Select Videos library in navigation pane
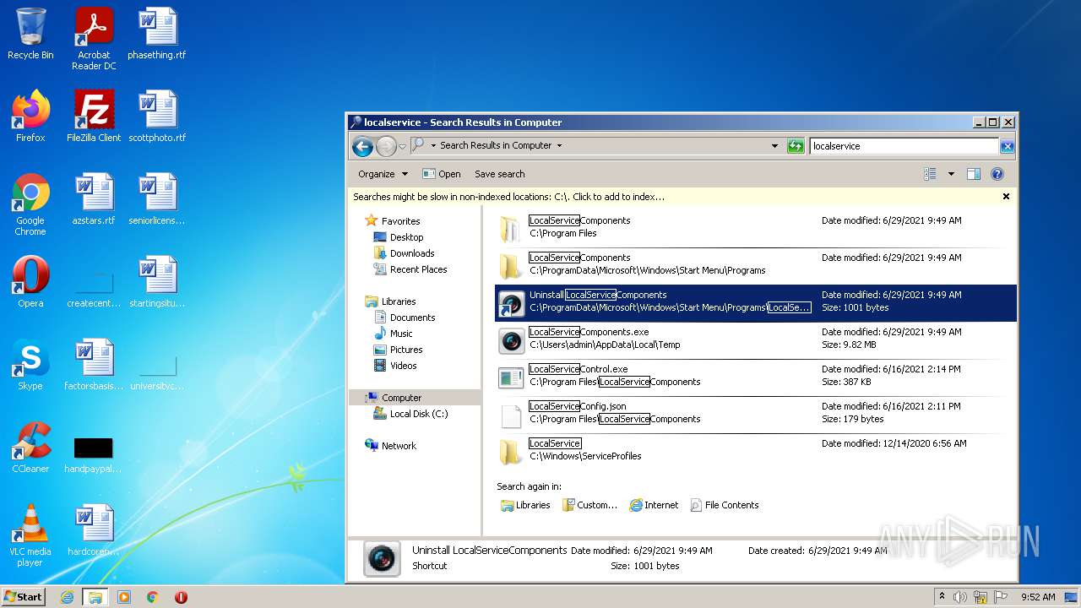Screen dimensions: 1081x608 click(403, 366)
